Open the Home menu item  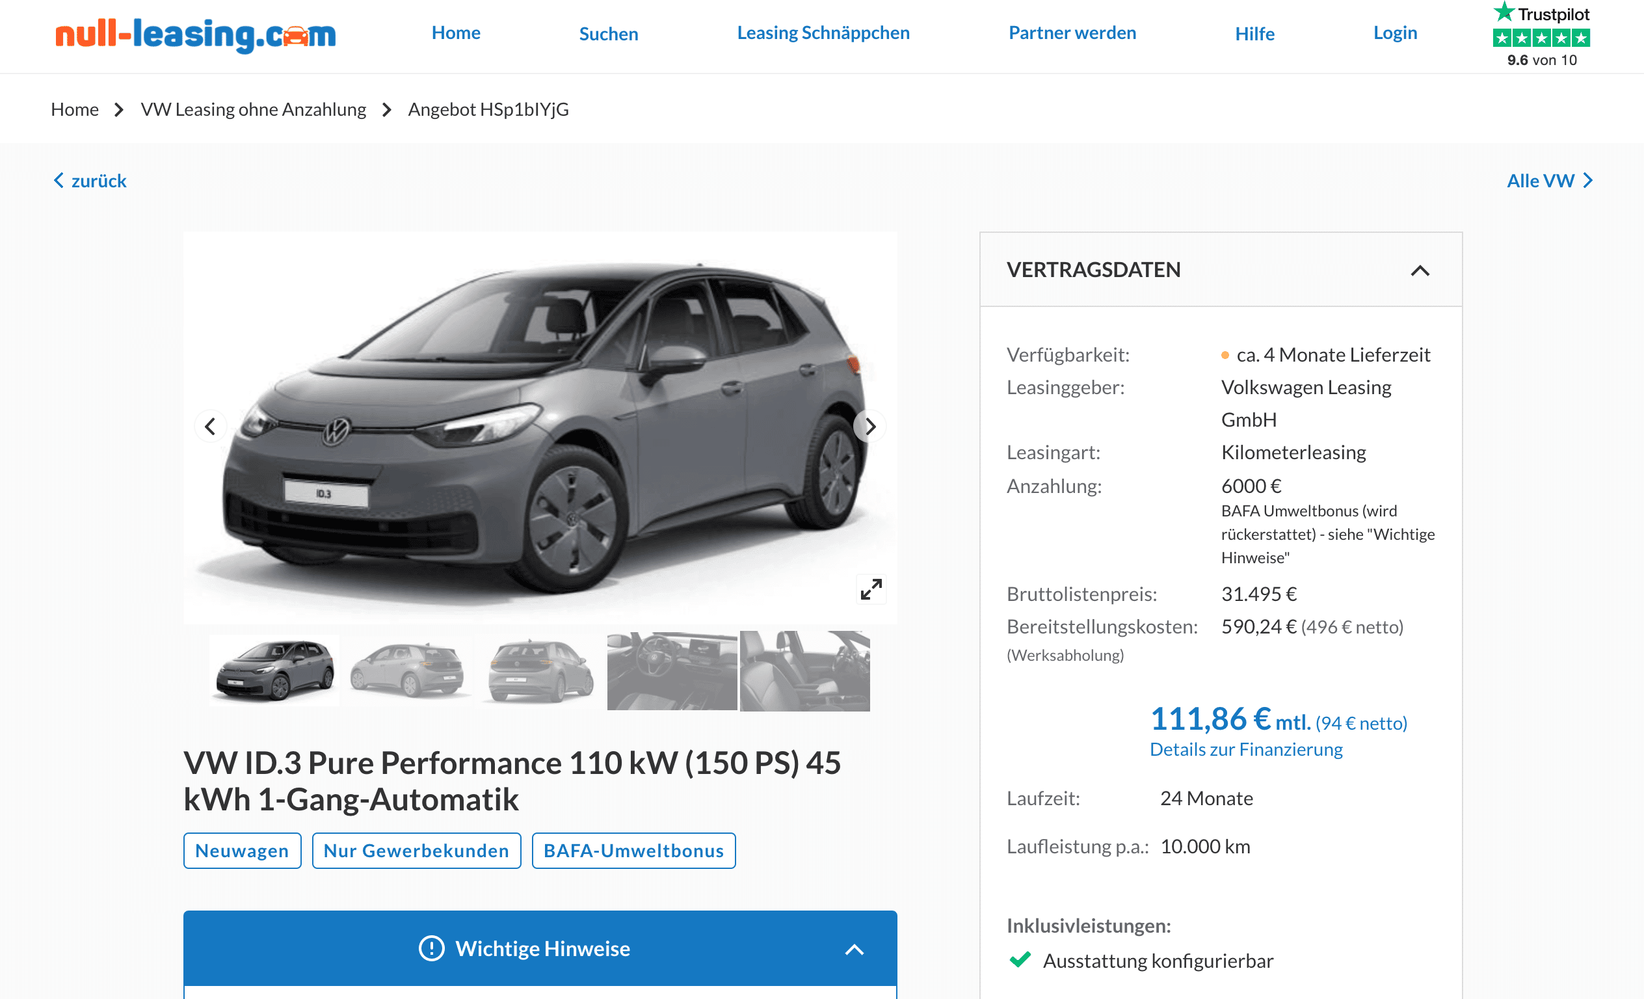point(456,33)
